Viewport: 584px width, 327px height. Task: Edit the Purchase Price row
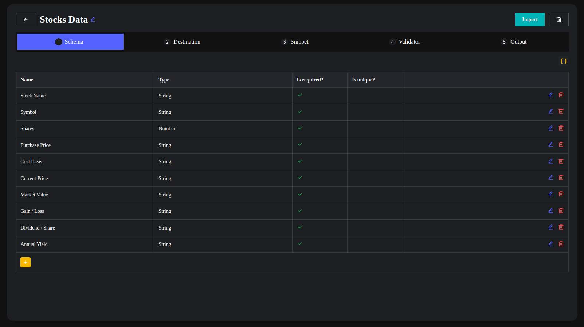[x=551, y=144]
